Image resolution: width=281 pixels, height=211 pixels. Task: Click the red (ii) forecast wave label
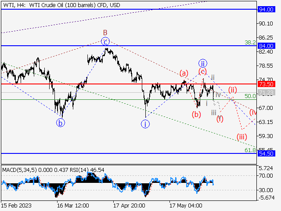(233, 90)
